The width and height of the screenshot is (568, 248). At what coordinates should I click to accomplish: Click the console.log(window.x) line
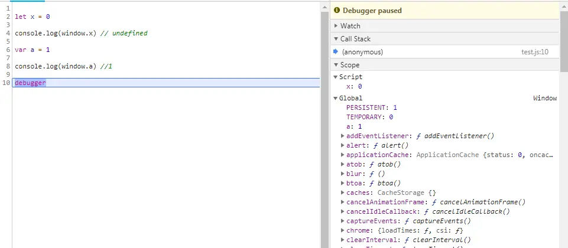81,33
